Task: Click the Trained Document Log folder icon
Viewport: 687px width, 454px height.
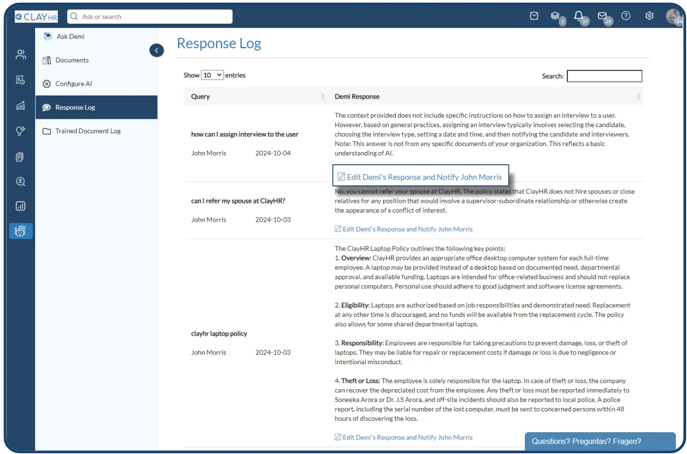Action: click(46, 131)
